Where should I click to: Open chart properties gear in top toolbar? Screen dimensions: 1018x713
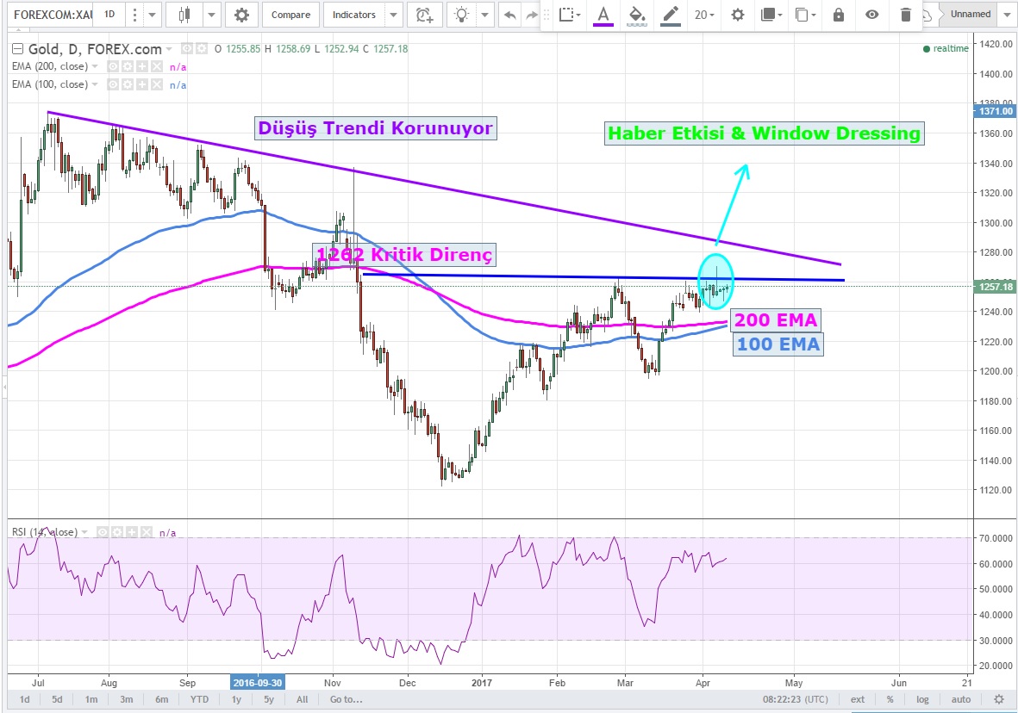[241, 15]
